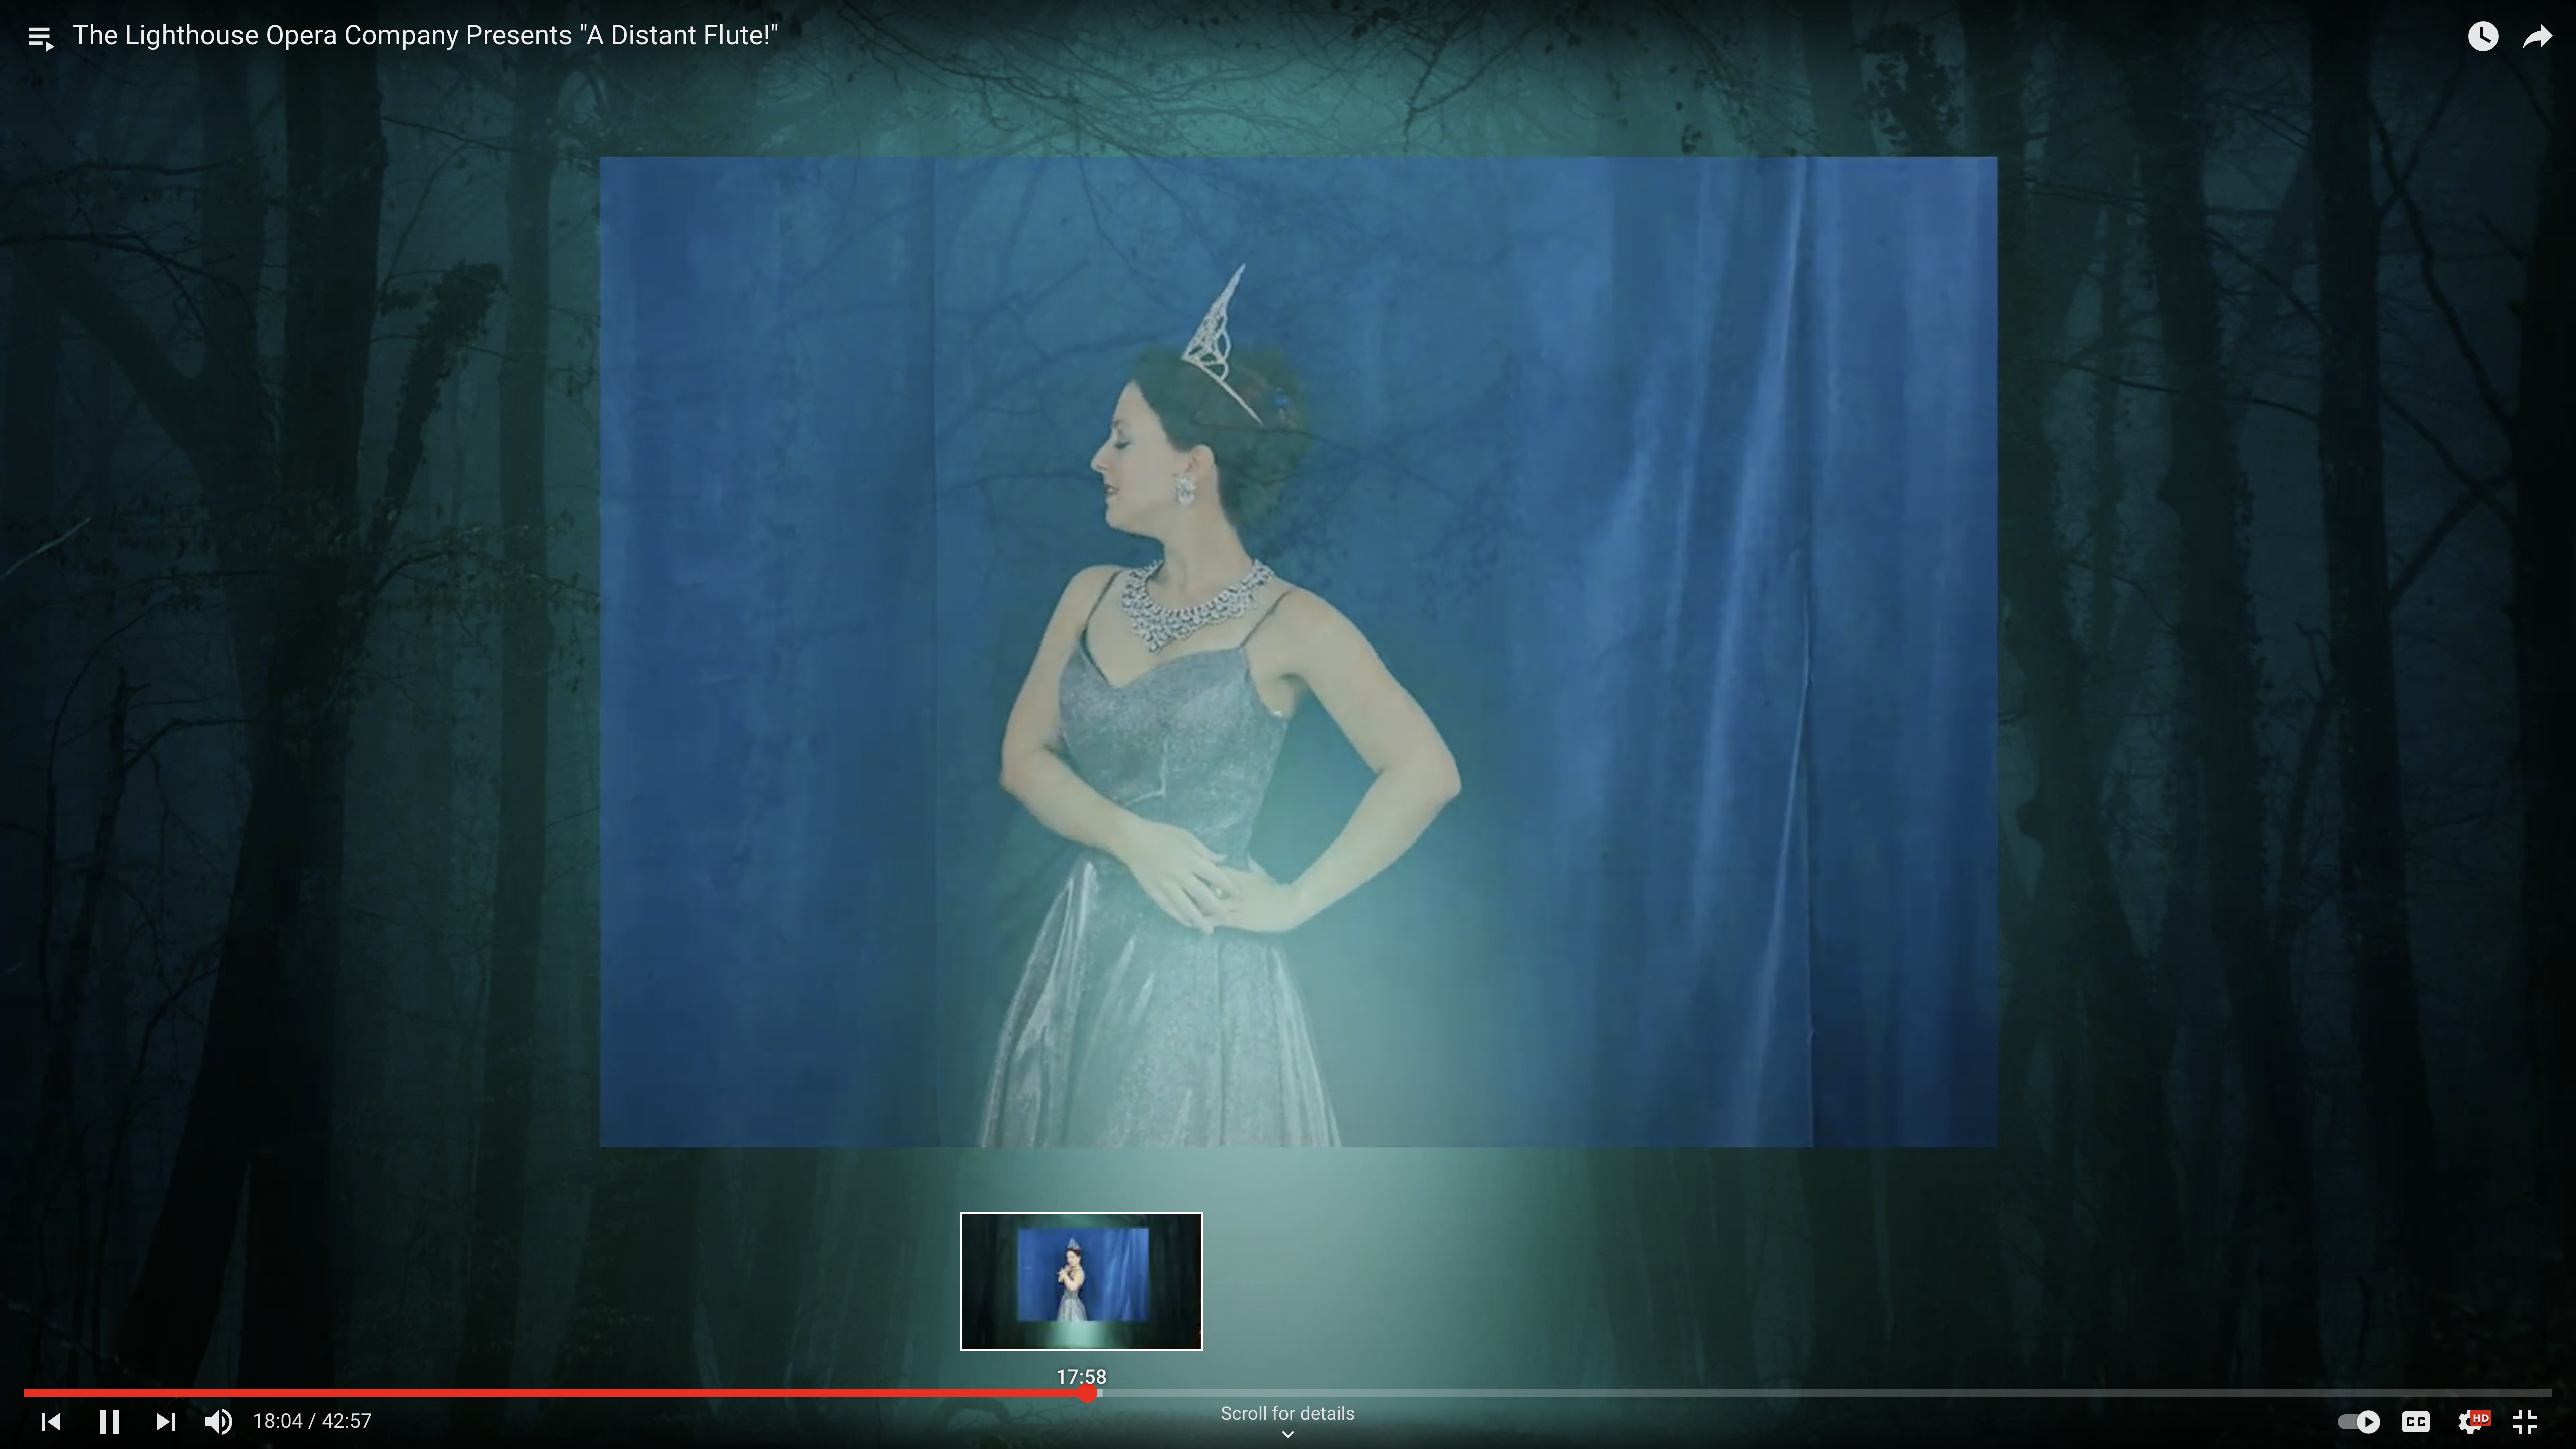Open the HD settings gear menu
The height and width of the screenshot is (1449, 2576).
coord(2471,1421)
